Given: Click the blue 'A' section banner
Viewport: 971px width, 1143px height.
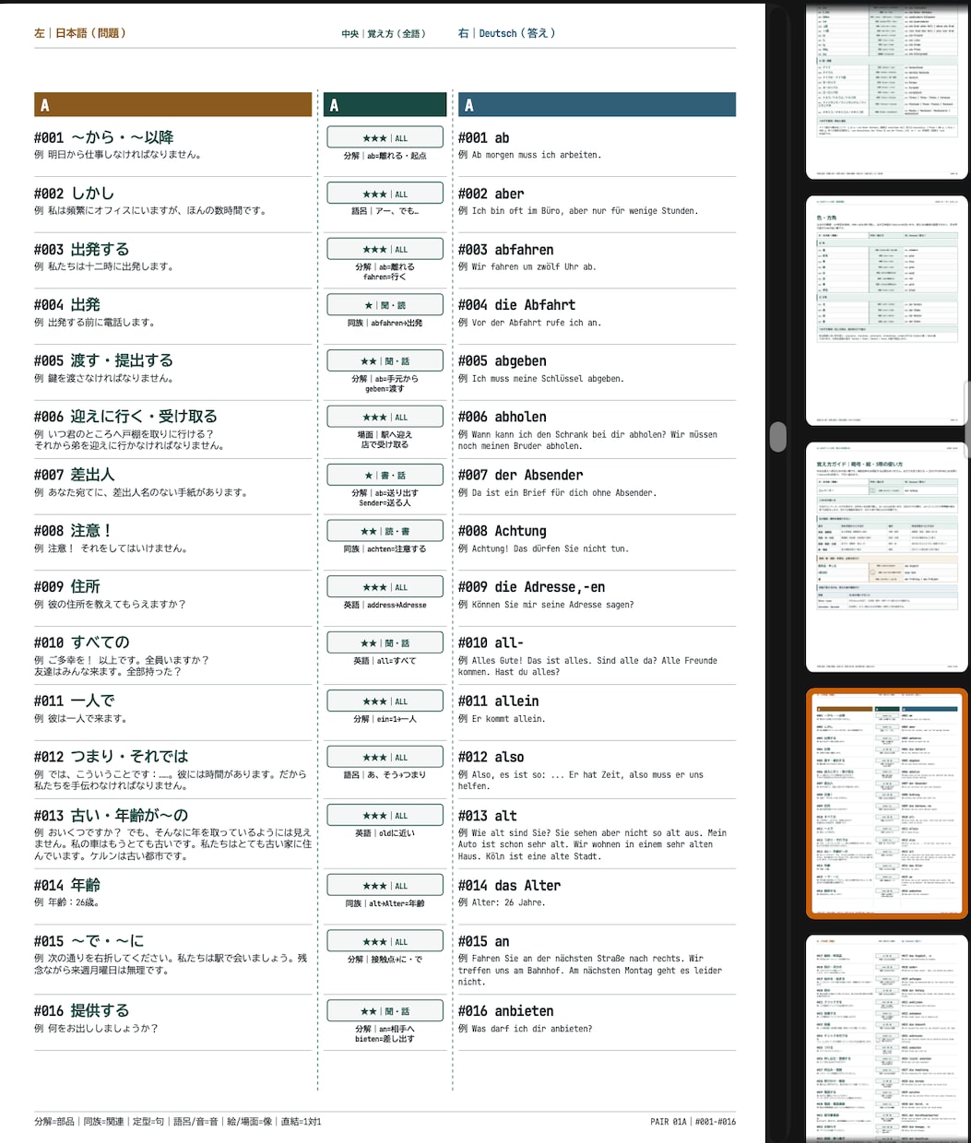Looking at the screenshot, I should pos(597,105).
